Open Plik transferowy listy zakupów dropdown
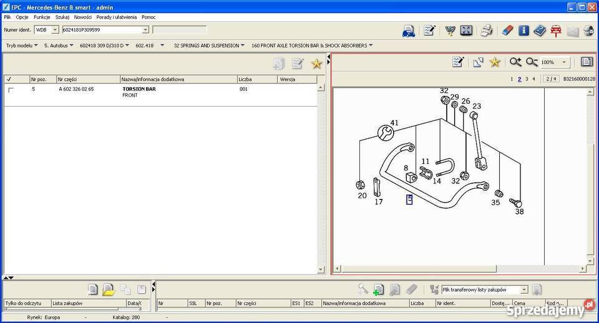The height and width of the screenshot is (323, 599). (524, 290)
